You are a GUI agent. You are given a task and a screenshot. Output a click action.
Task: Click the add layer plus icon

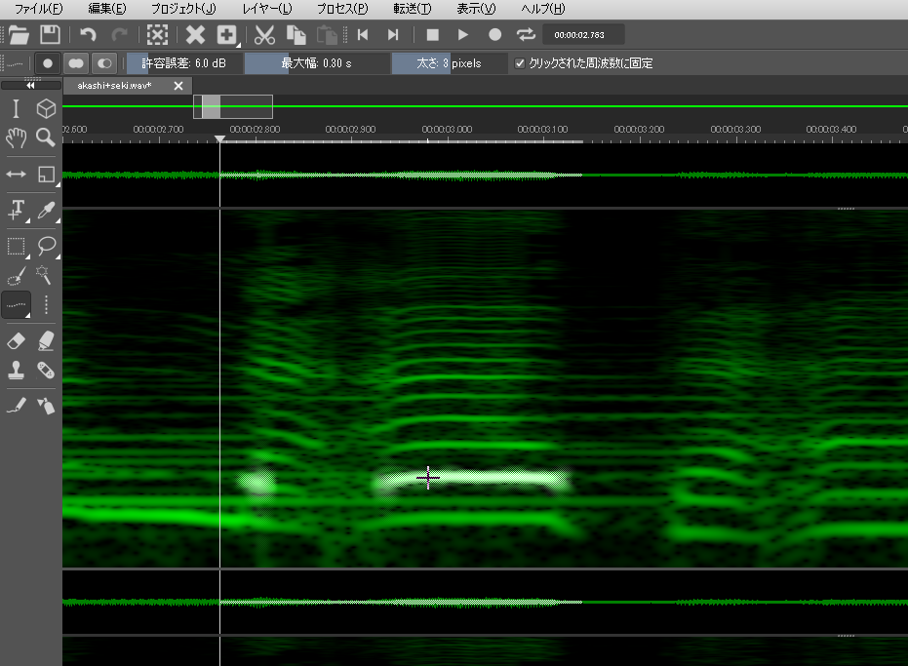(227, 35)
